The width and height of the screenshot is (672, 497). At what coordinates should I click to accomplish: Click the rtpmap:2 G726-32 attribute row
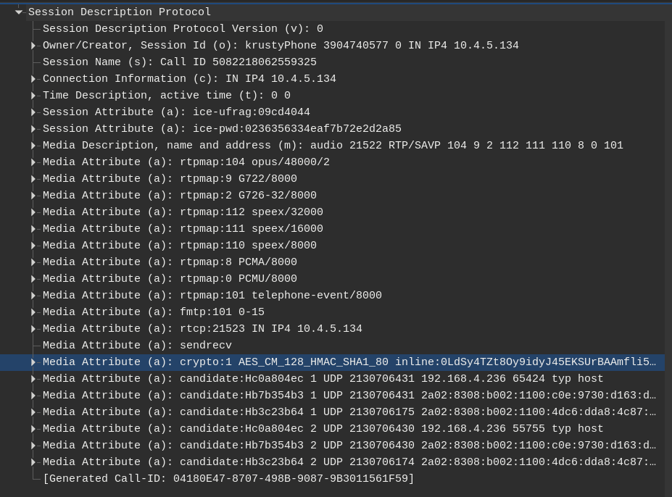click(x=179, y=196)
